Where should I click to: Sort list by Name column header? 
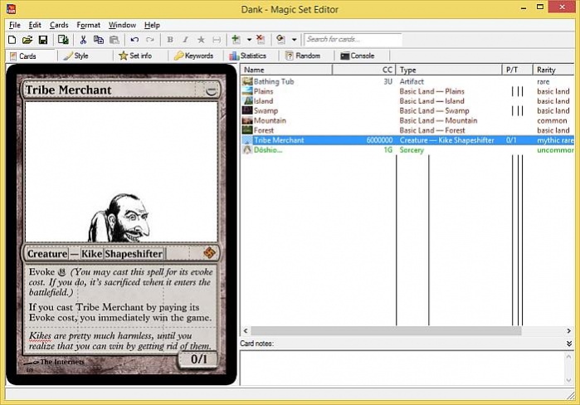286,70
